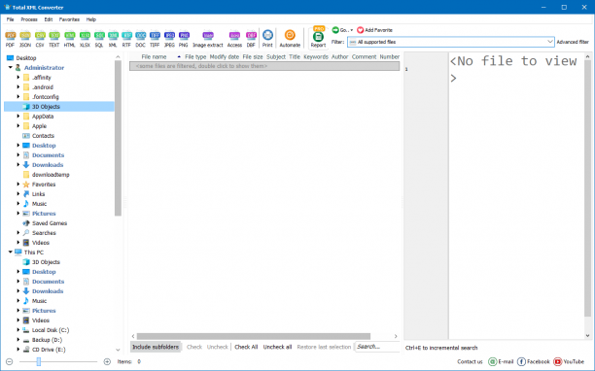Open the File menu
Viewport: 595px width, 371px height.
(11, 19)
